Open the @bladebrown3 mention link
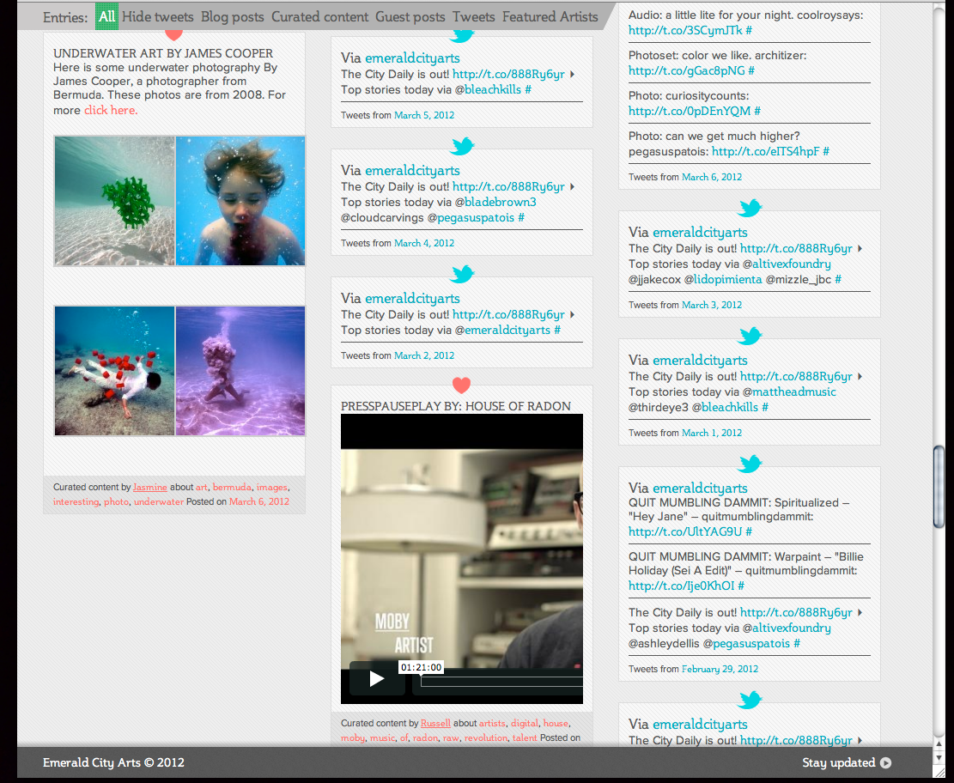The image size is (954, 783). point(500,202)
